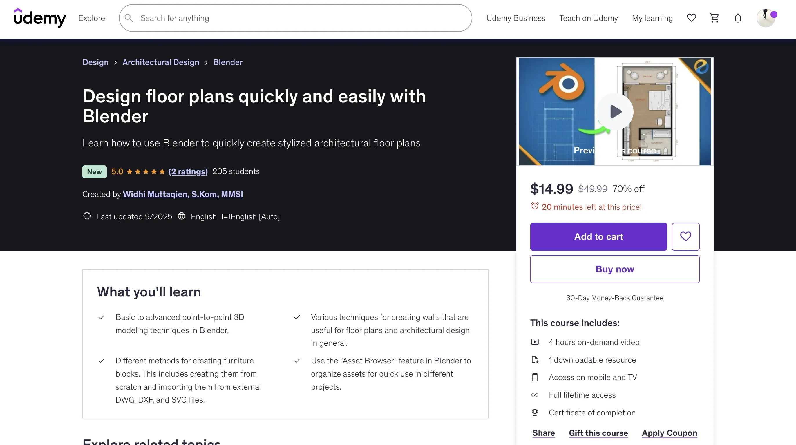The height and width of the screenshot is (445, 796).
Task: Click the user profile avatar
Action: pyautogui.click(x=766, y=18)
